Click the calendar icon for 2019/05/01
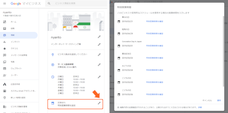This screenshot has height=113, width=228. [x=119, y=46]
